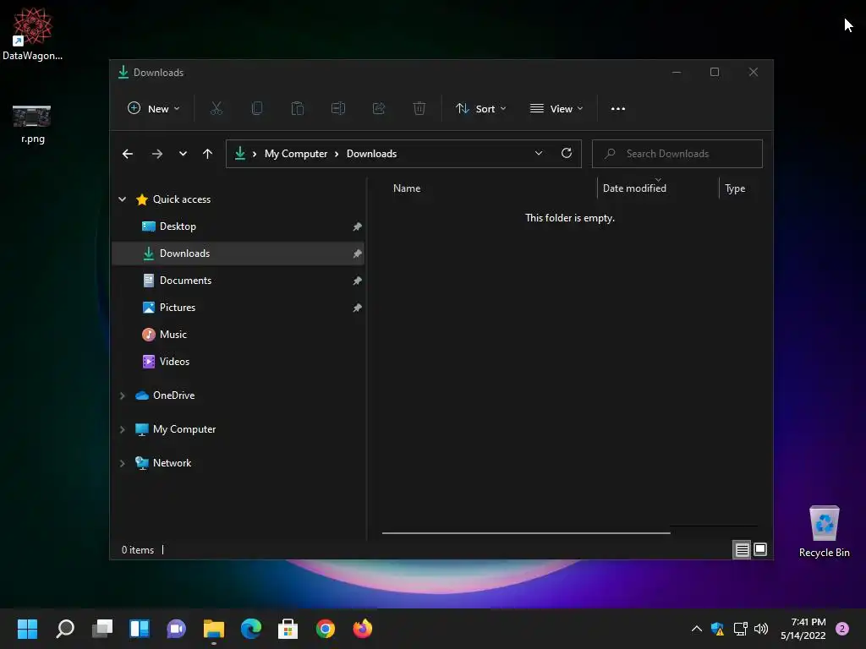Screen dimensions: 866x649
Task: Open Widgets panel on taskbar
Action: coord(140,629)
